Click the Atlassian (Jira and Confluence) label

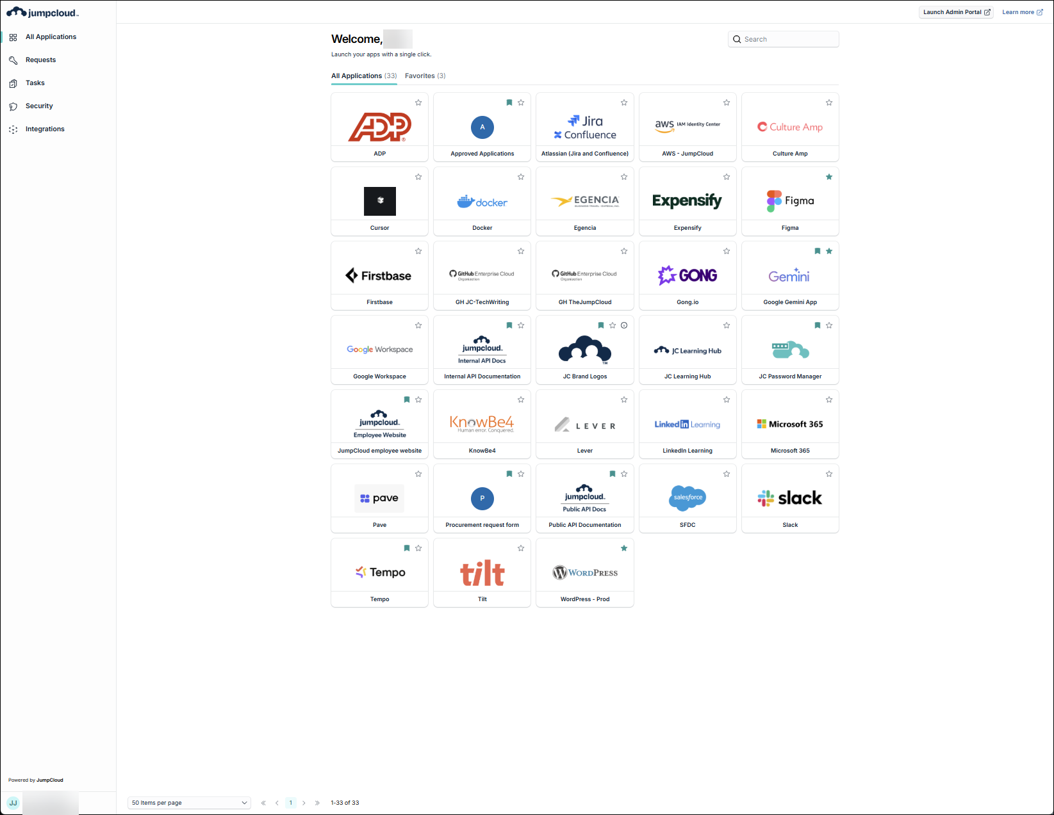585,154
